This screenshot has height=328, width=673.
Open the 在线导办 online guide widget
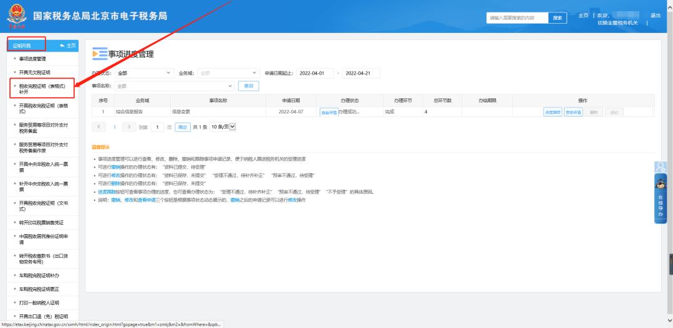point(660,198)
